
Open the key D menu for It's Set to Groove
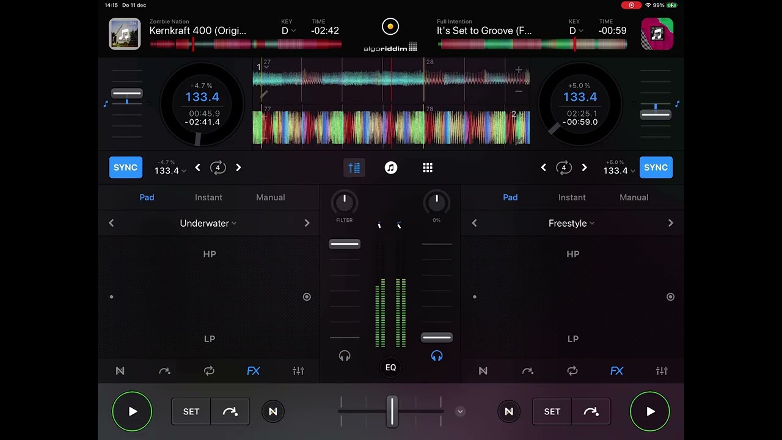coord(577,31)
